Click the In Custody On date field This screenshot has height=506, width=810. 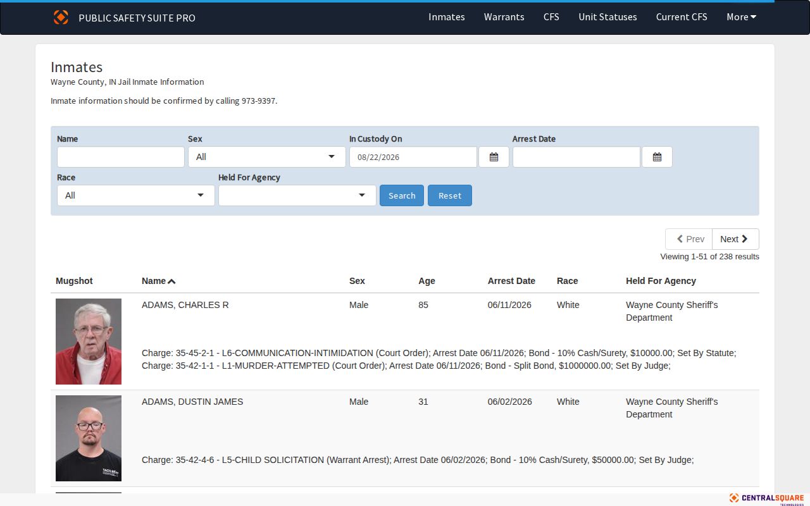(x=413, y=157)
